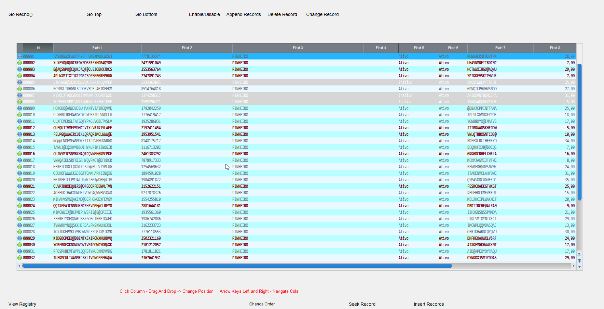Click Change Order at the bottom
604x309 pixels.
(x=262, y=304)
